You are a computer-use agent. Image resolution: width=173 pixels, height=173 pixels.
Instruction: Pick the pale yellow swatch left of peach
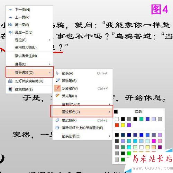pos(147,147)
